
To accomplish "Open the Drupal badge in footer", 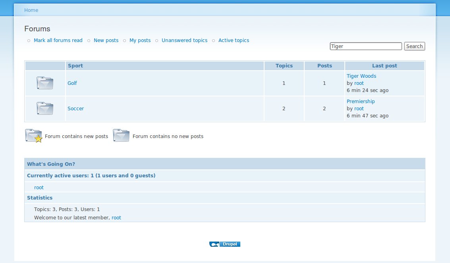I will 225,244.
